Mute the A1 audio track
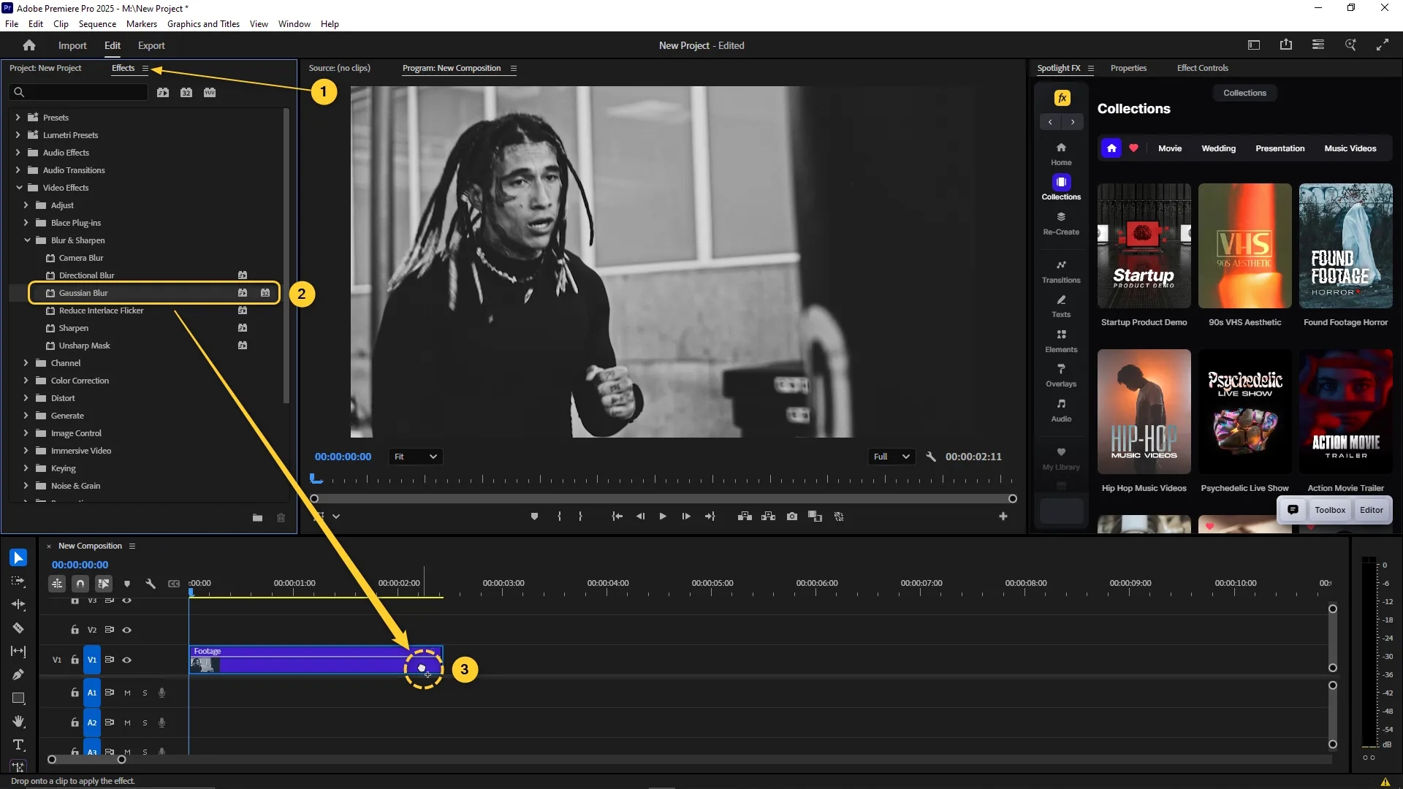Screen dimensions: 1403x789 point(127,693)
